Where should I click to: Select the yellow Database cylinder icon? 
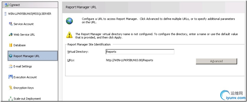11,45
